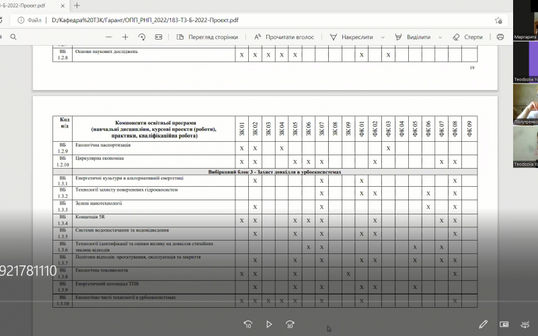Open the PDF search tool

tap(13, 37)
